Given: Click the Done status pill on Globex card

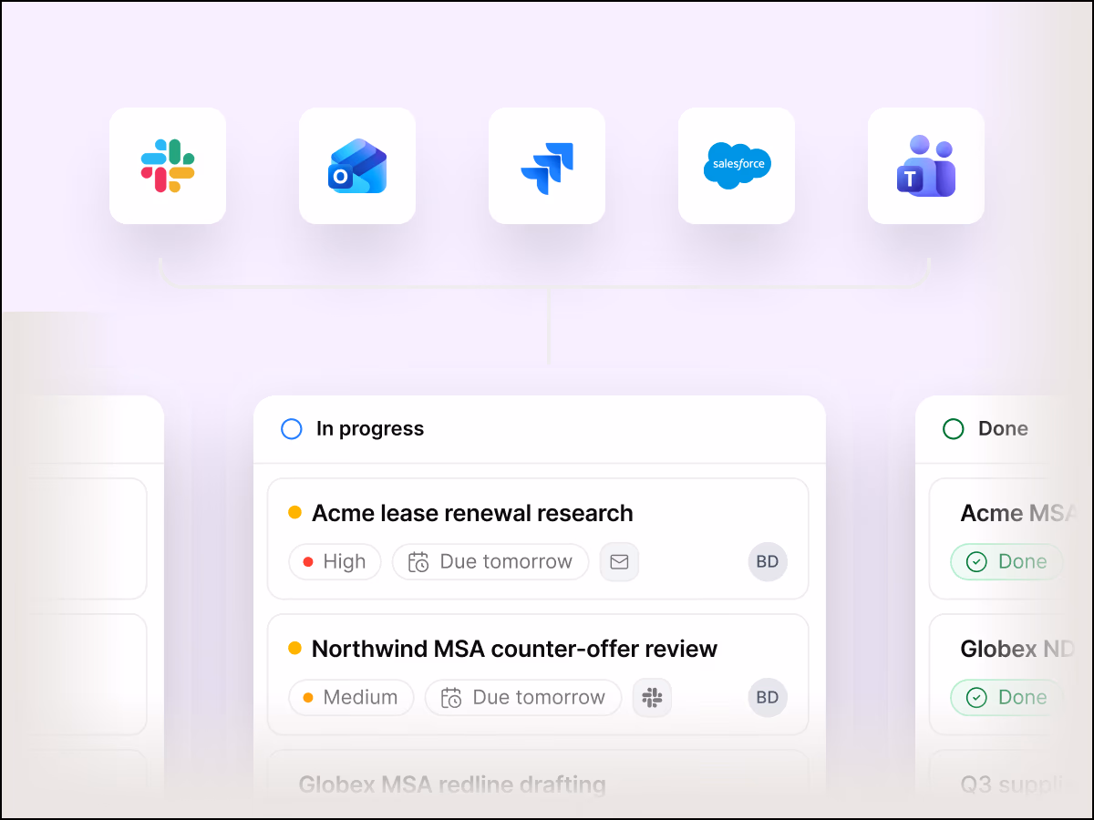Looking at the screenshot, I should coord(1007,698).
